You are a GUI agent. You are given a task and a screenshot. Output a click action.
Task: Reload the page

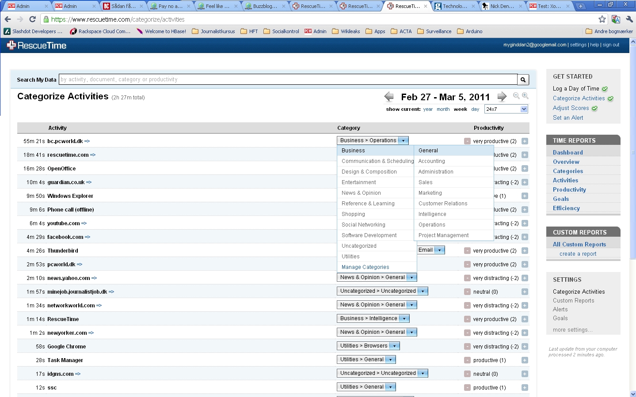pos(32,19)
